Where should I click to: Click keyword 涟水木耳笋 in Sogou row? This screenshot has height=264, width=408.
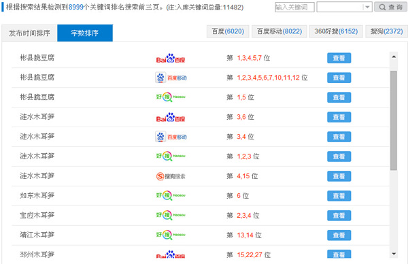[37, 176]
